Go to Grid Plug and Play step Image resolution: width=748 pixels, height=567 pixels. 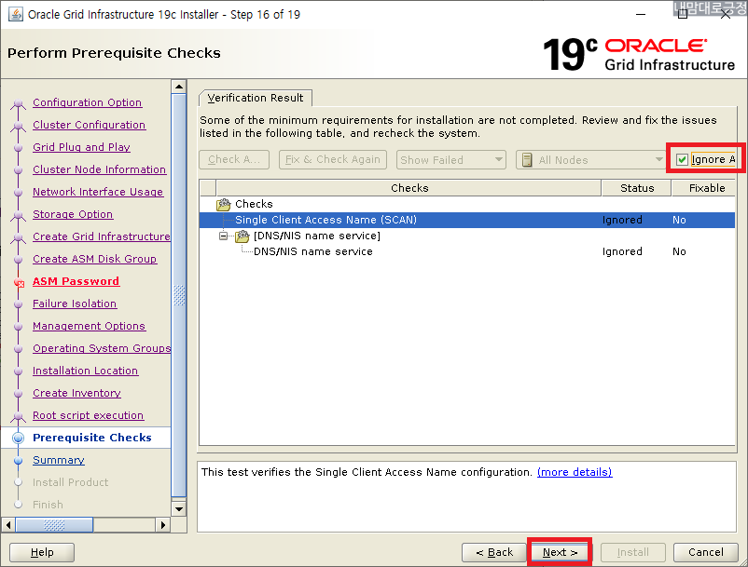tap(81, 147)
